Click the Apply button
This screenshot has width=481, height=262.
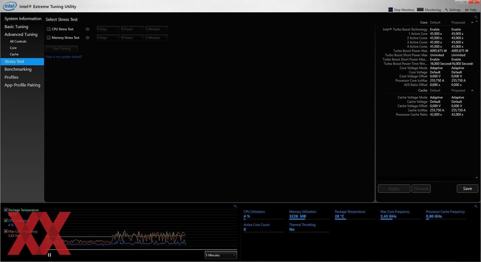coord(394,189)
